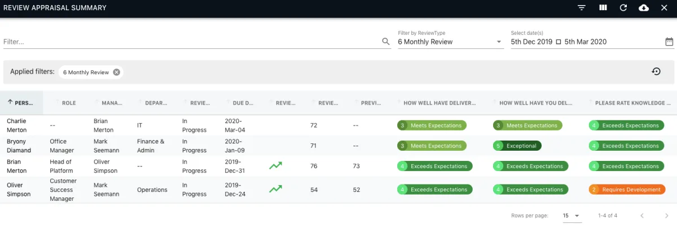Click Brian Merton's upward trend icon
The width and height of the screenshot is (677, 225).
click(275, 166)
